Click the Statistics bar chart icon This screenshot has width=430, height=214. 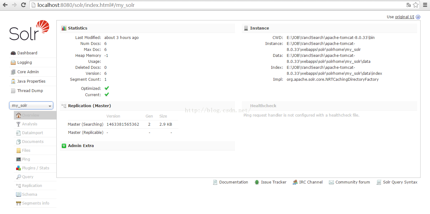pos(64,28)
